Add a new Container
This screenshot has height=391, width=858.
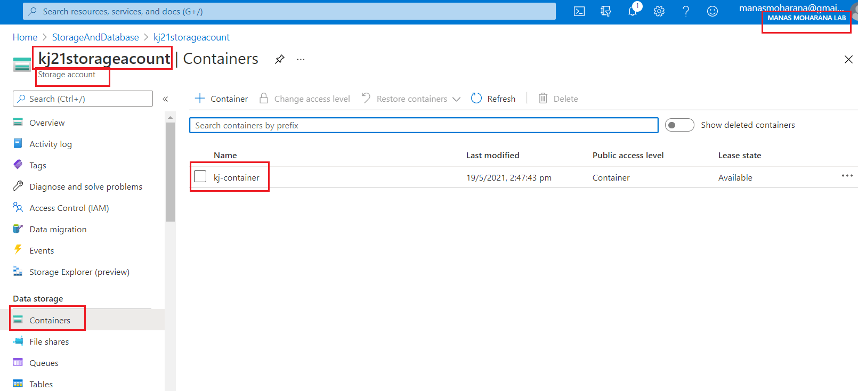[x=221, y=99]
